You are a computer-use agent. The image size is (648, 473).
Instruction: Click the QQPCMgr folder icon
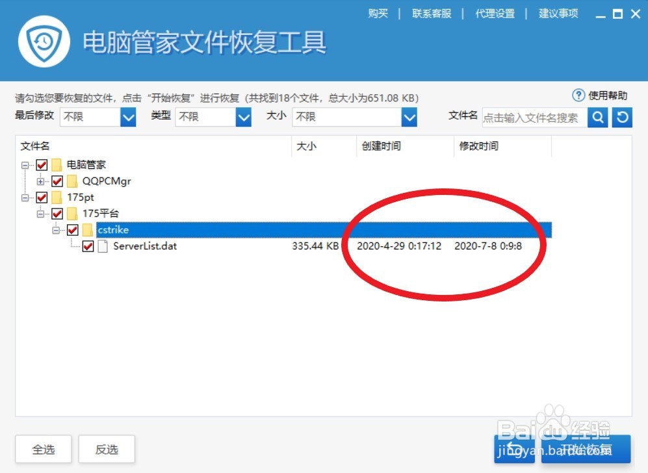[72, 181]
